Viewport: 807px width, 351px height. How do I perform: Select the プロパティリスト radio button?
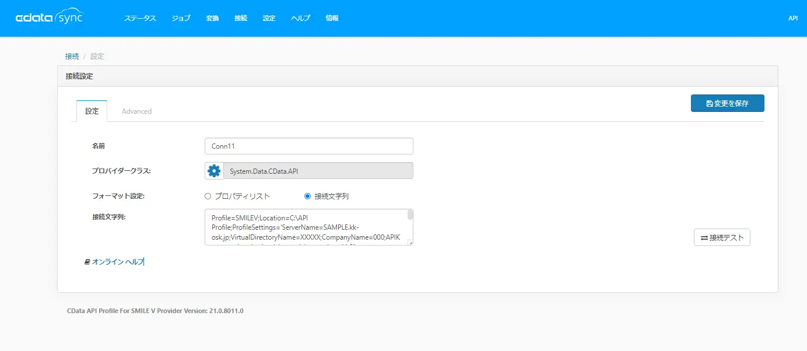[208, 196]
